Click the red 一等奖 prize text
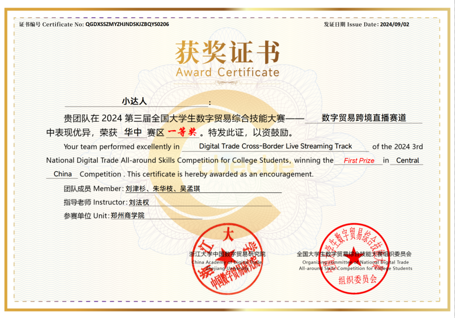The height and width of the screenshot is (318, 455). pos(181,132)
